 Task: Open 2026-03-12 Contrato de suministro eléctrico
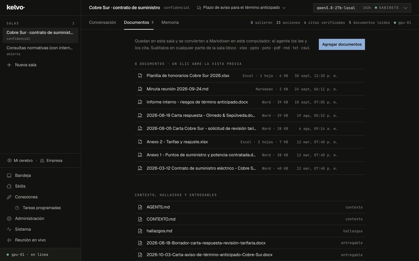point(250,168)
